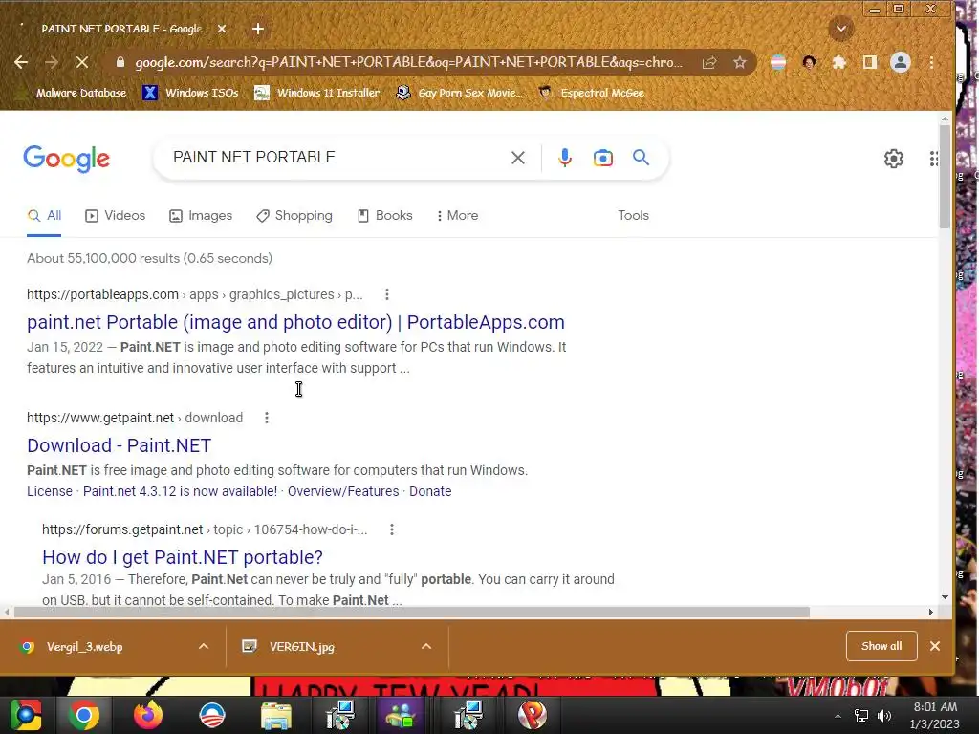Close the downloads bar
The image size is (979, 734).
click(x=935, y=647)
